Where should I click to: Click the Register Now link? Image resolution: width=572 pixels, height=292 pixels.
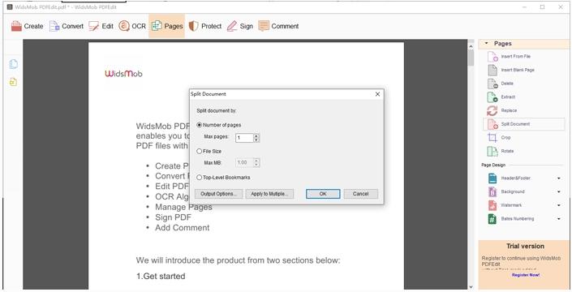pyautogui.click(x=525, y=275)
